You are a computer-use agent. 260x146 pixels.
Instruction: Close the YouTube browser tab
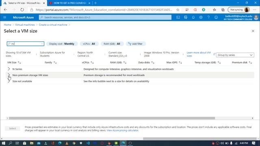tap(89, 3)
